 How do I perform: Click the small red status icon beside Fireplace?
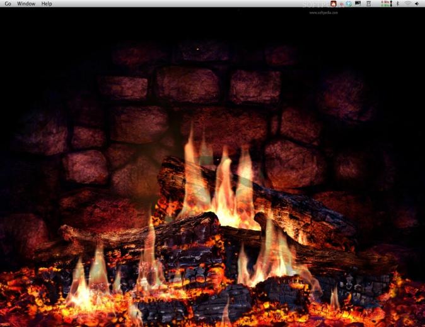pyautogui.click(x=342, y=4)
